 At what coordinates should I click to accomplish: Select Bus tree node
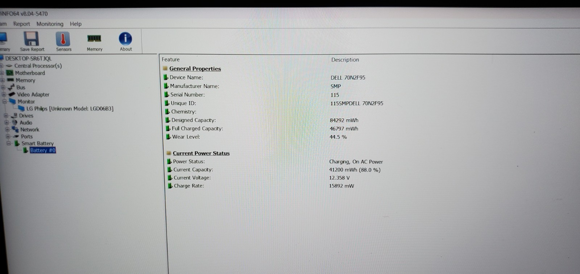(x=21, y=87)
